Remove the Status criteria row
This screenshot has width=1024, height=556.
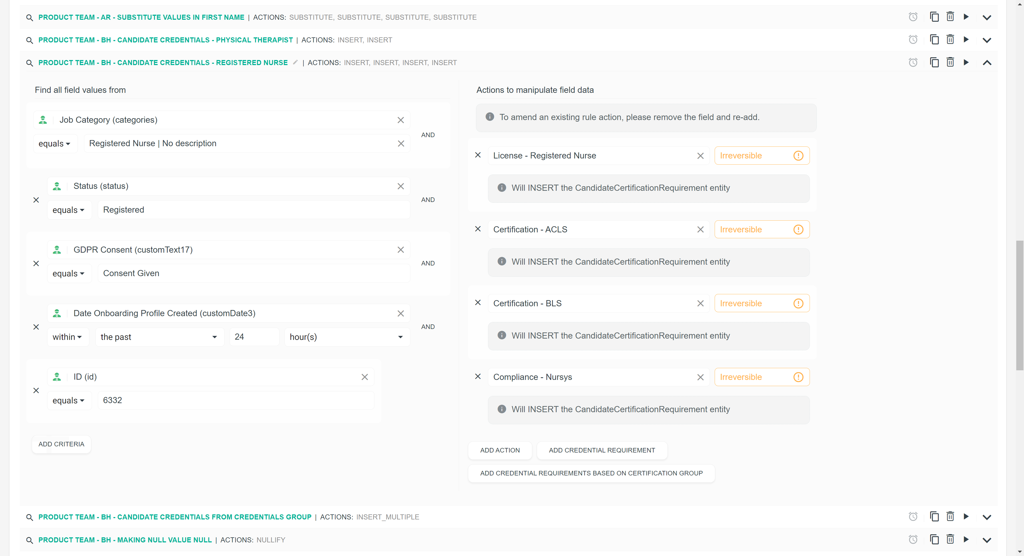36,200
